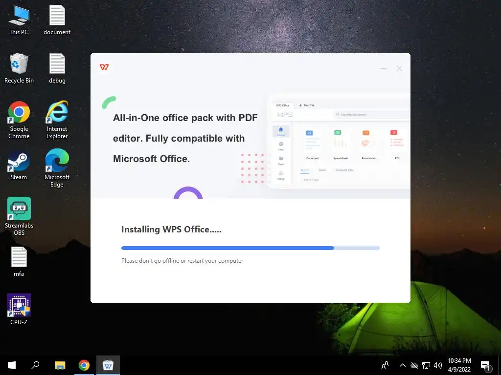
Task: Open the document file on desktop
Action: click(x=57, y=20)
